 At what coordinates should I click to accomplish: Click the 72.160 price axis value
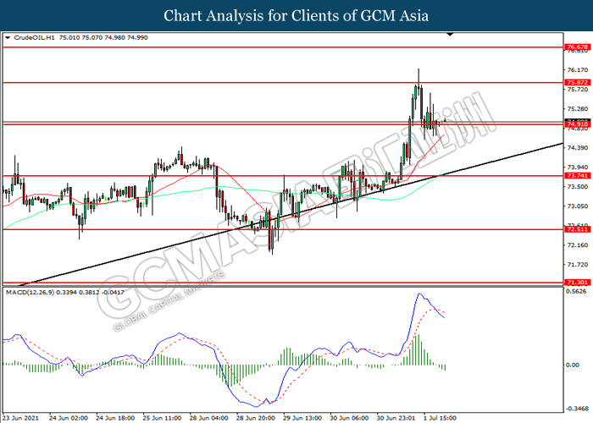(x=578, y=245)
